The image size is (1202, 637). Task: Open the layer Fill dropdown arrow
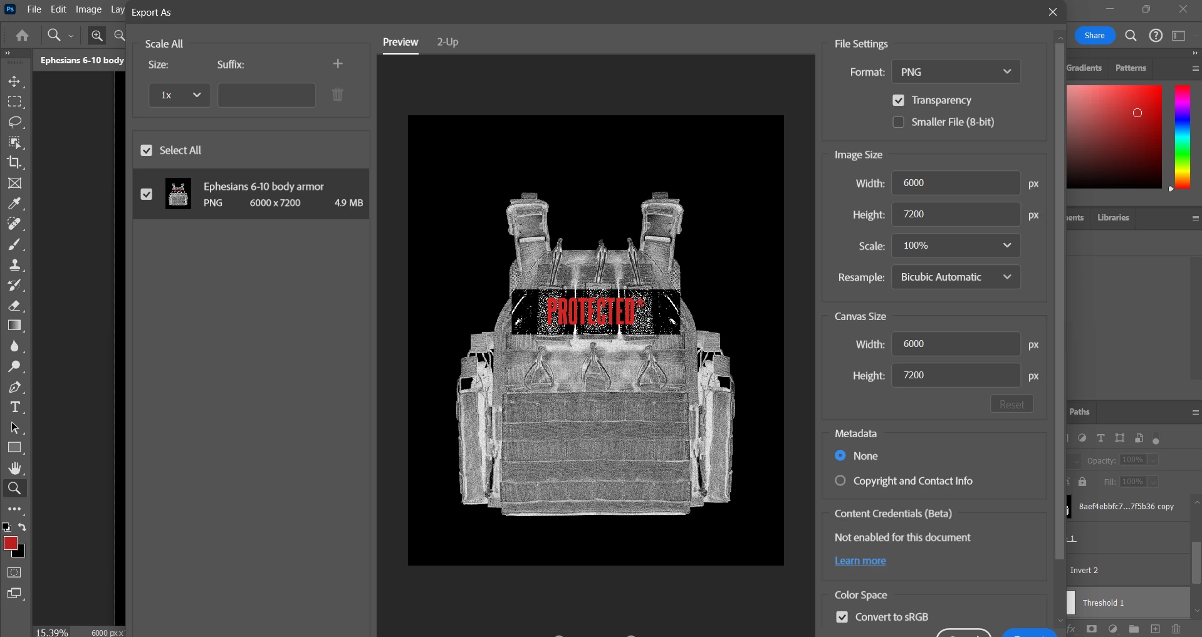1154,482
